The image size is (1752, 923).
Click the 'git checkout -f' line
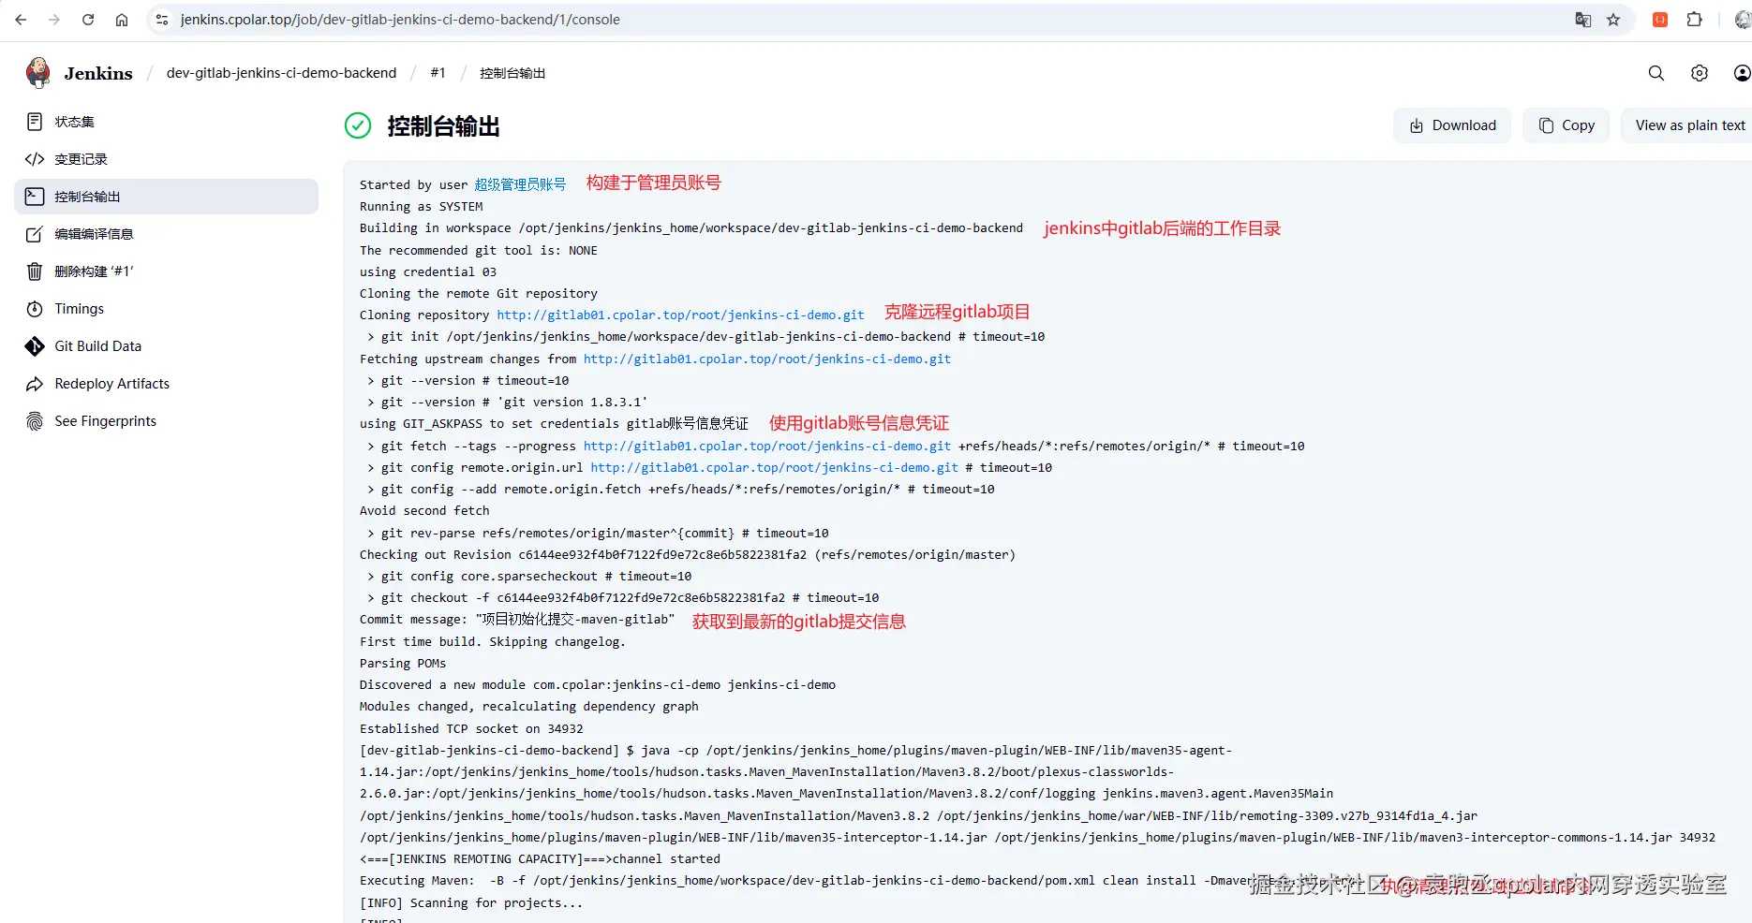pos(623,598)
